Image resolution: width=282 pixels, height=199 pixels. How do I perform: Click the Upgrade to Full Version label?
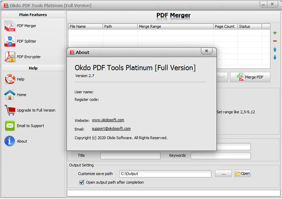[x=36, y=110]
